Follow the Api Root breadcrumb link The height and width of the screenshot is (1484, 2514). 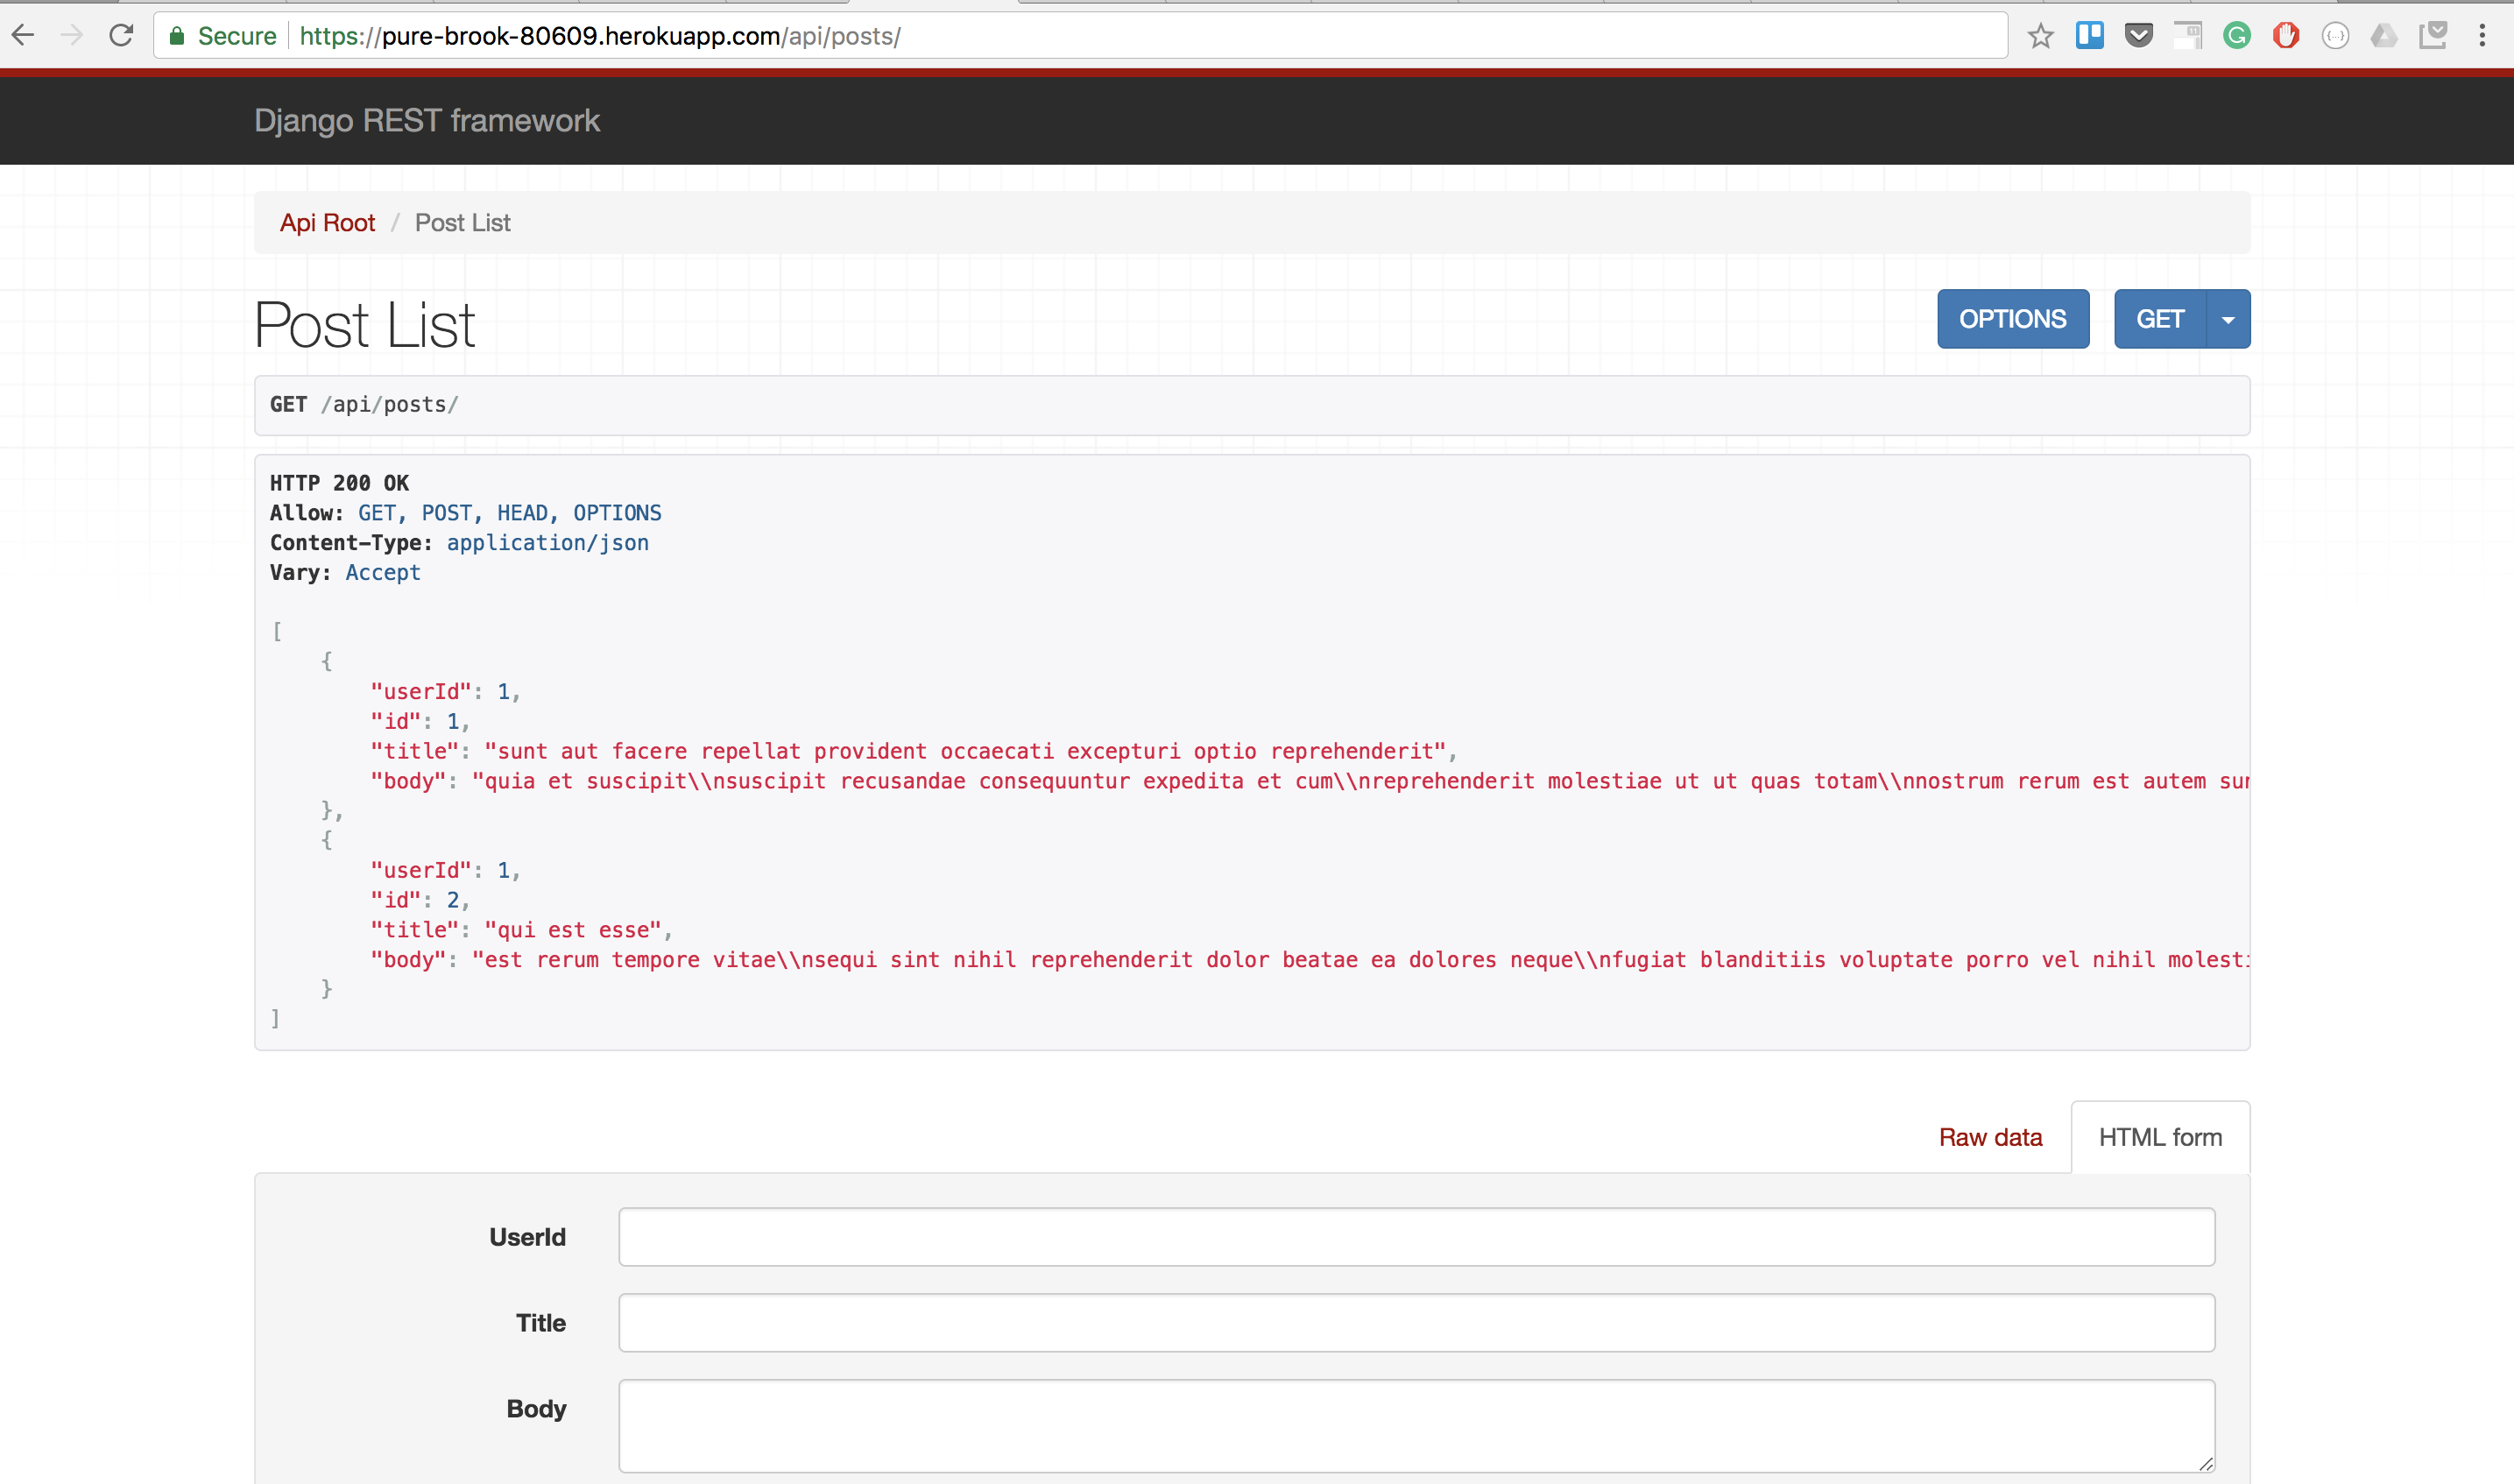pyautogui.click(x=327, y=223)
